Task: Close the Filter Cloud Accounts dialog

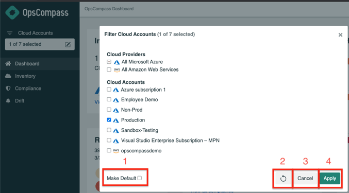Action: click(340, 35)
